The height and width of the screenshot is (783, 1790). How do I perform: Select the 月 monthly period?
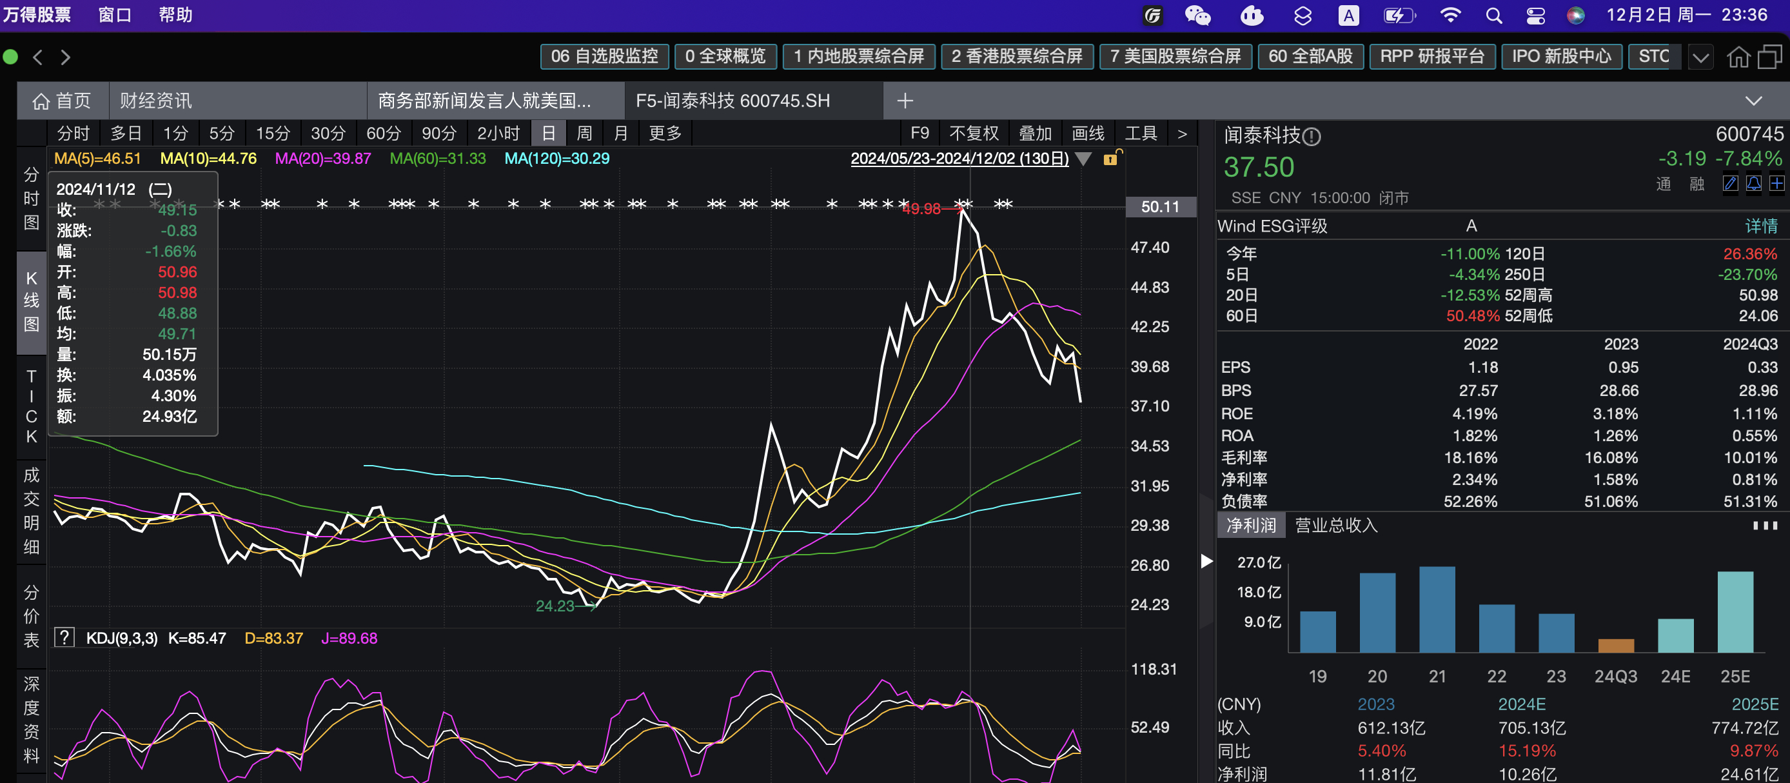(x=621, y=134)
